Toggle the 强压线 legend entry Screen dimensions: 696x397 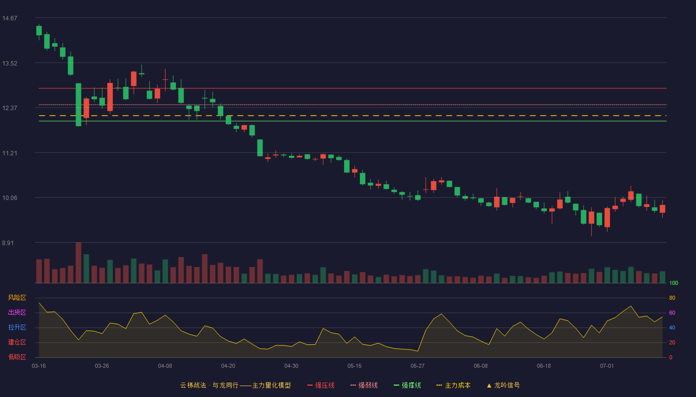pos(321,385)
